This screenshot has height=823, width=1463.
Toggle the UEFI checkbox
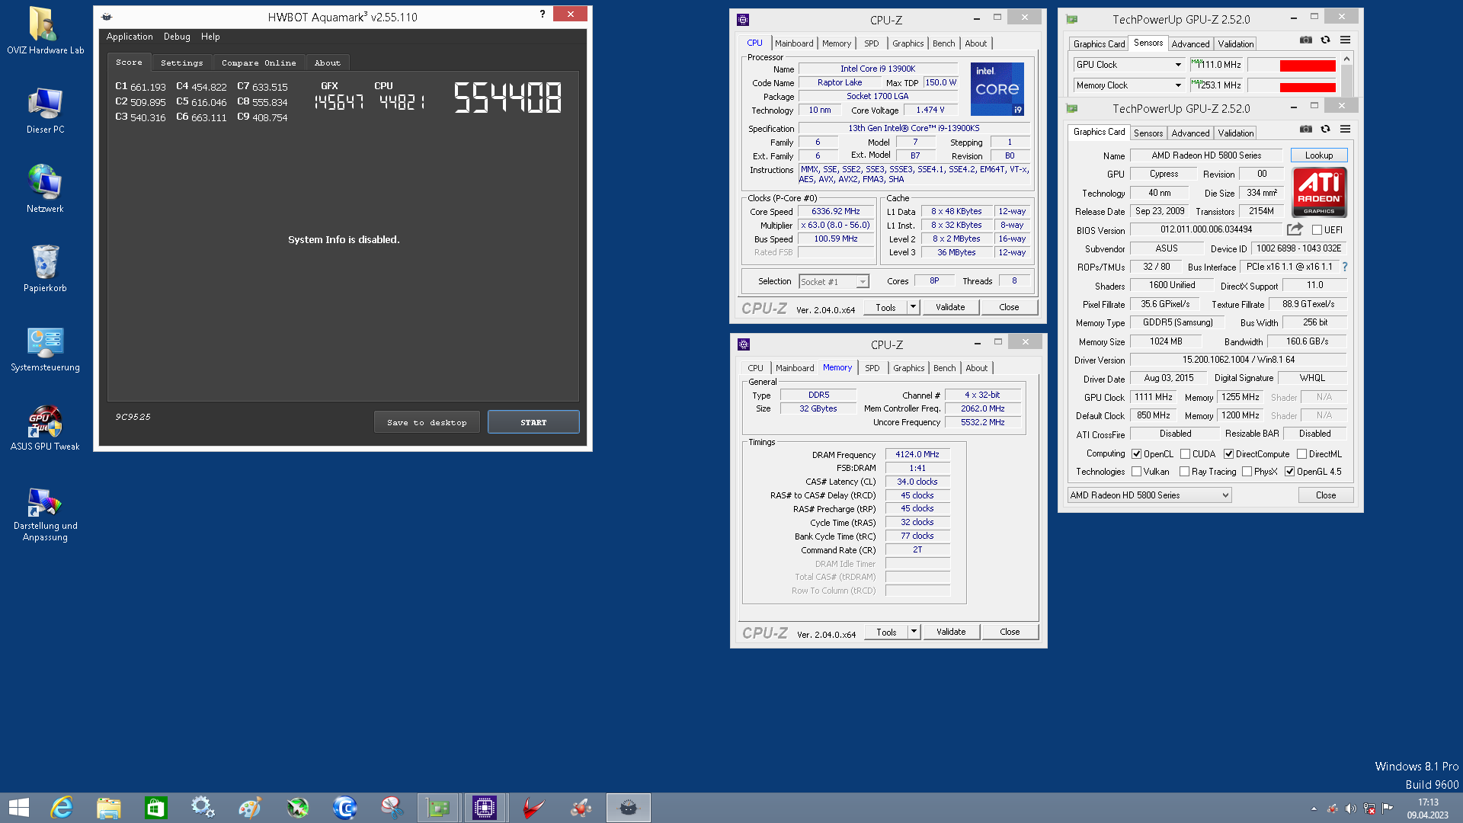click(1317, 229)
